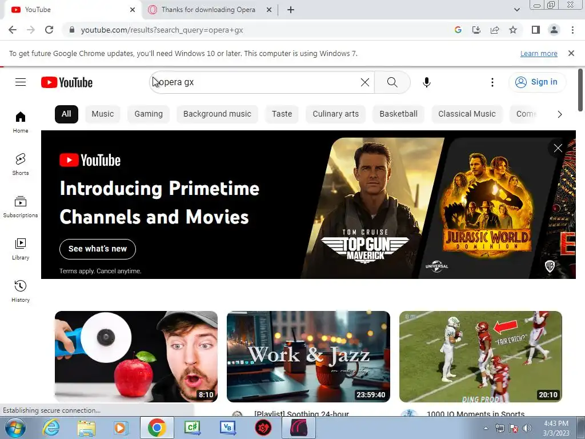Open Home in the sidebar

(x=21, y=122)
